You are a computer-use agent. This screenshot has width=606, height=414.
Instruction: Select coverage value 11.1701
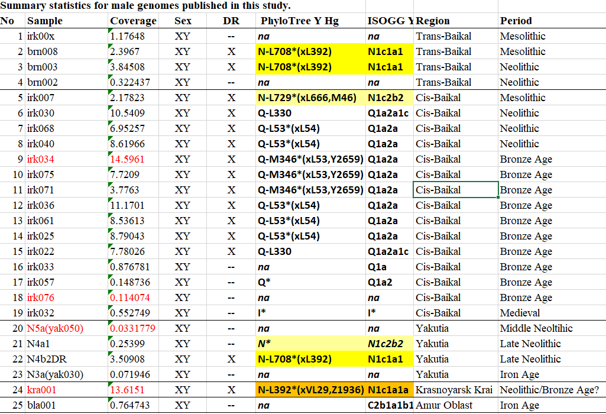click(133, 205)
